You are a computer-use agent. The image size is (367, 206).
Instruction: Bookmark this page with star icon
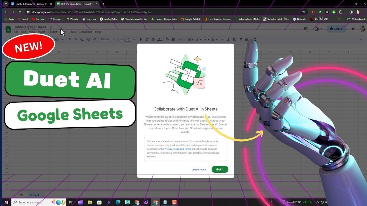(x=304, y=12)
